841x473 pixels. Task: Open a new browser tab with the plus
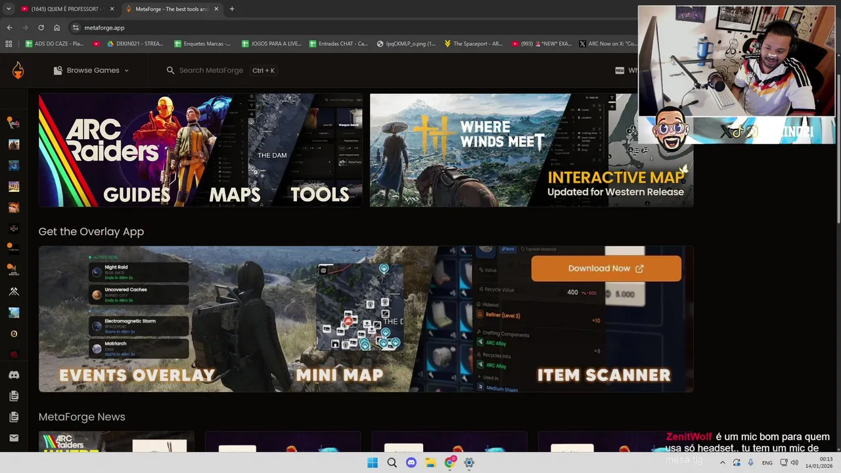[232, 9]
